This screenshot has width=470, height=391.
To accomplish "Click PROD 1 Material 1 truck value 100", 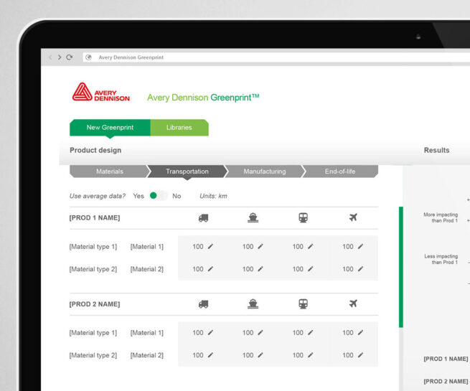I will coord(198,247).
